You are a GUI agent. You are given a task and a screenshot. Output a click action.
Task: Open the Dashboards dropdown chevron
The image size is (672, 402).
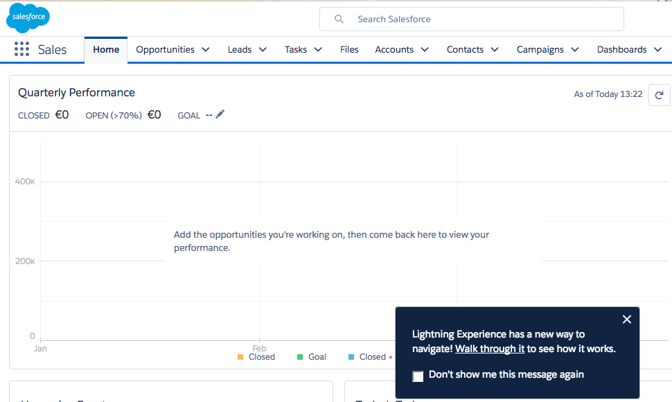click(x=657, y=50)
